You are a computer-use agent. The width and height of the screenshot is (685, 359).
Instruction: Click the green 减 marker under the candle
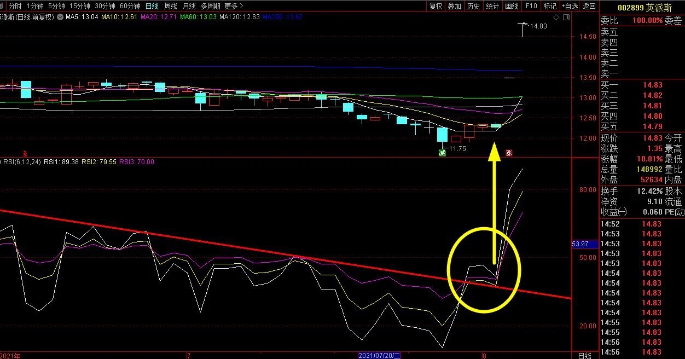point(442,153)
